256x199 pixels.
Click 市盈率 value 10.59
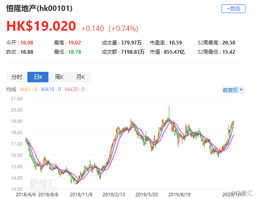coord(175,43)
